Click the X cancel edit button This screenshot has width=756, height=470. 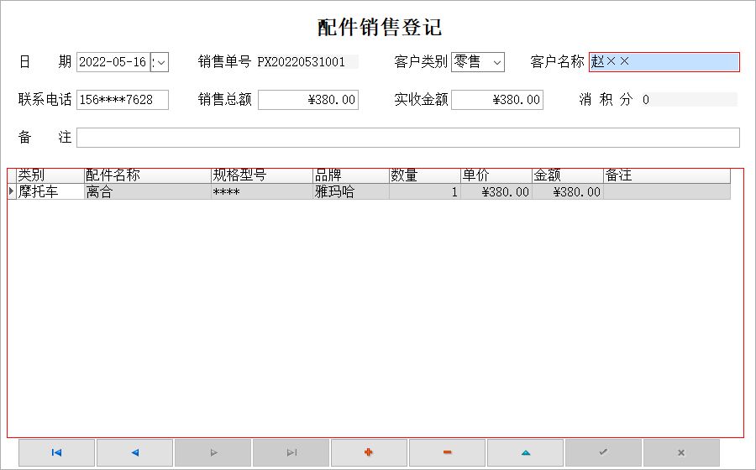(681, 452)
